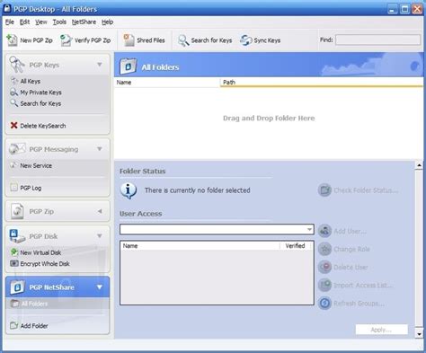Image resolution: width=426 pixels, height=353 pixels.
Task: Click the Verify PGP Zip toolbar icon
Action: point(66,40)
